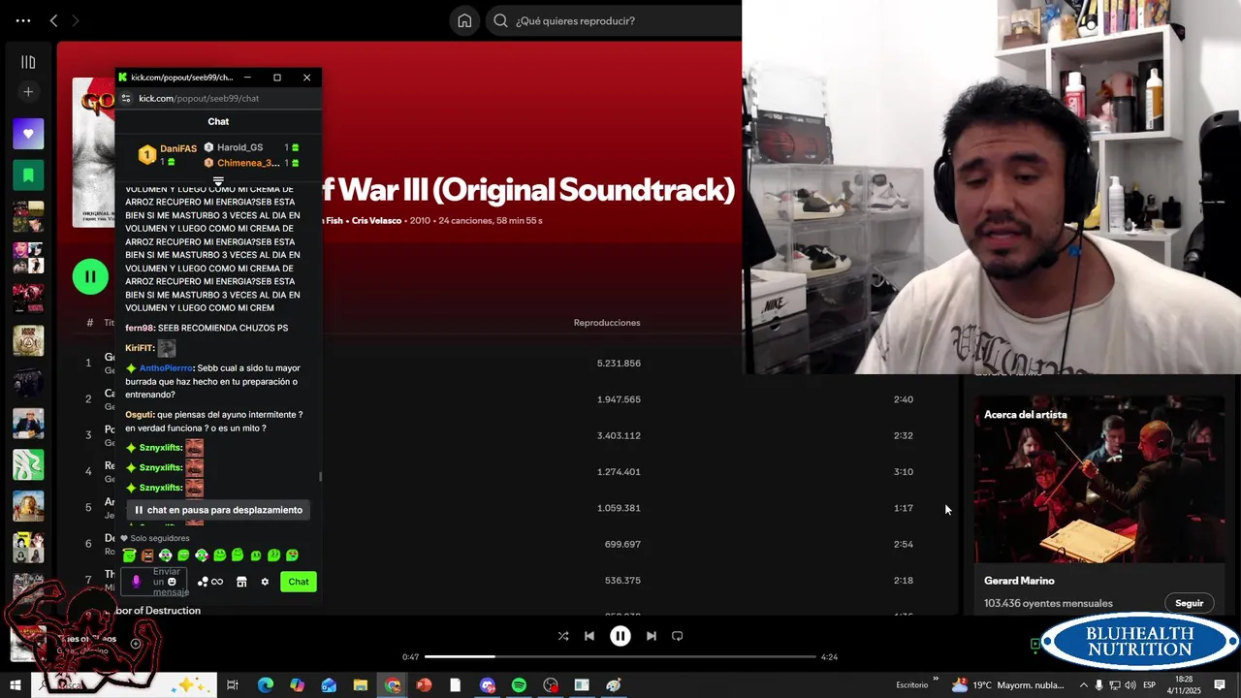The image size is (1241, 698).
Task: Click Osguti username in chat
Action: 139,415
